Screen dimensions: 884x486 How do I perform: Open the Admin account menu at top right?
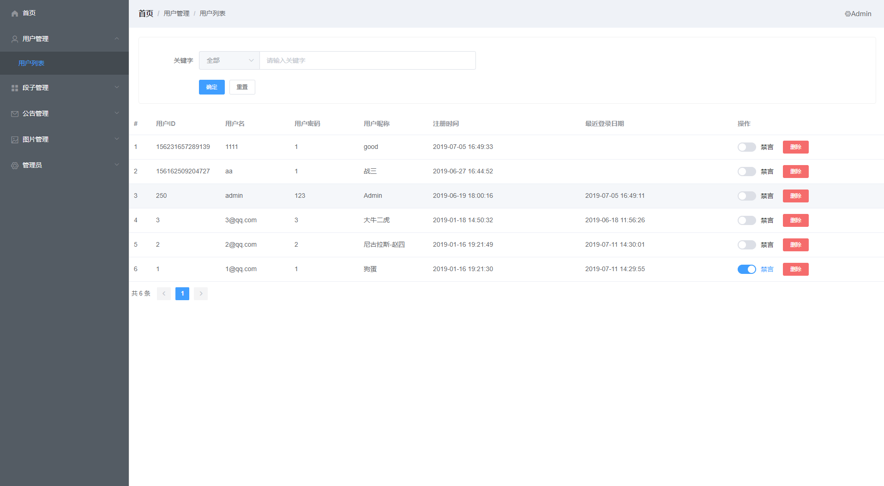pyautogui.click(x=858, y=14)
